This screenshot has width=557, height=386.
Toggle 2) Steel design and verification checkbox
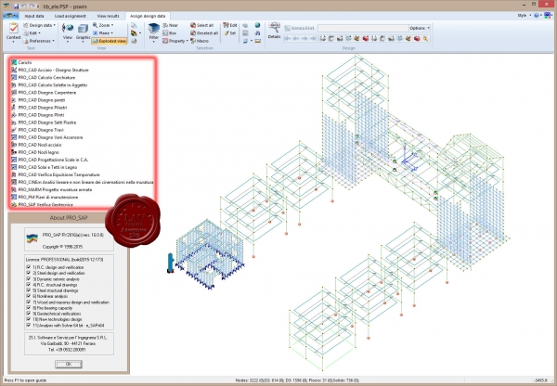[x=29, y=273]
